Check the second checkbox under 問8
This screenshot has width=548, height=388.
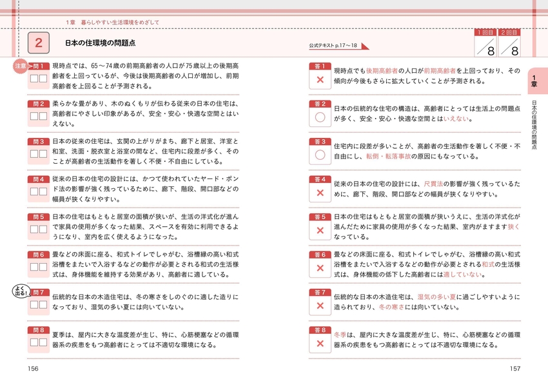[43, 342]
